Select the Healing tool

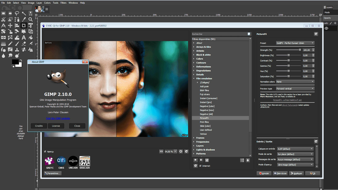[23, 50]
